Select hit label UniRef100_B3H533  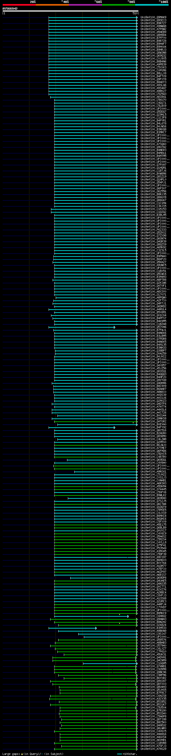pyautogui.click(x=153, y=628)
